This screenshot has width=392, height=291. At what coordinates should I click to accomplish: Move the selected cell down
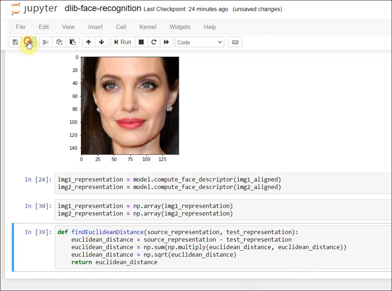pyautogui.click(x=102, y=42)
